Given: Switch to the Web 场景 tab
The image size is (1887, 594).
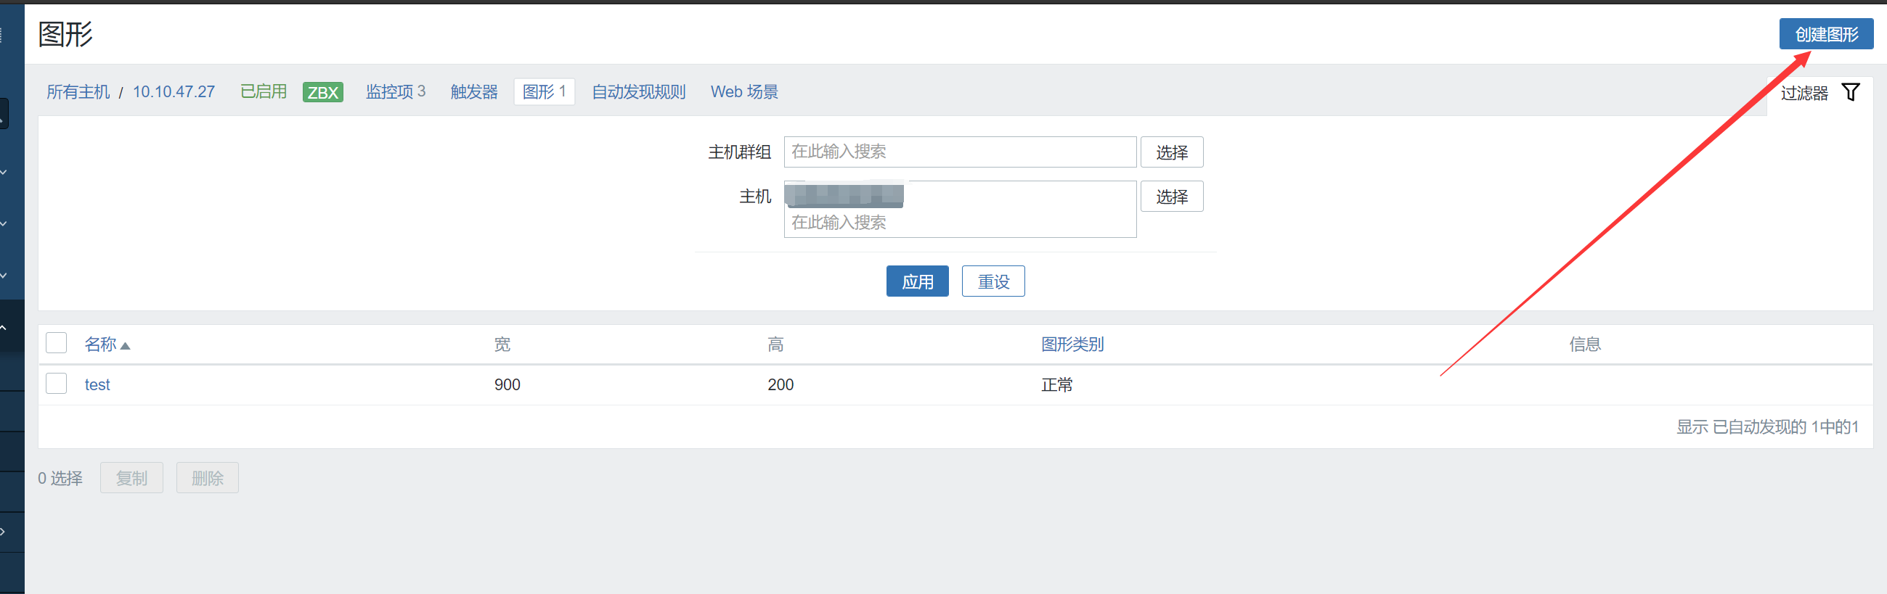Looking at the screenshot, I should (x=744, y=92).
